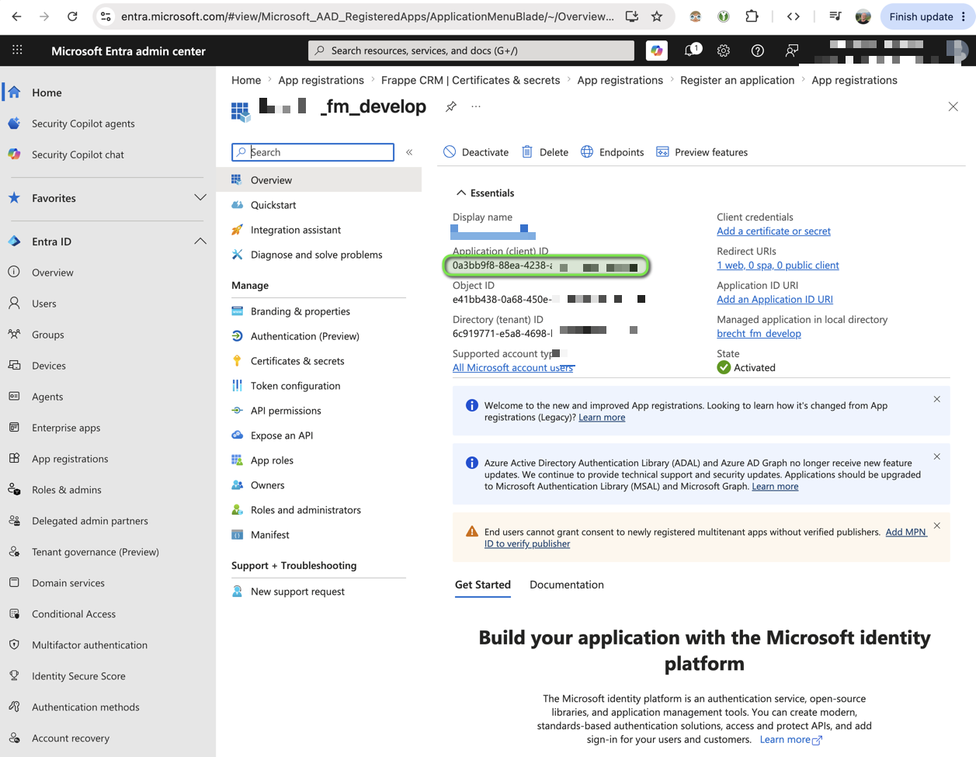The image size is (976, 757).
Task: Switch to the Documentation tab
Action: (566, 585)
